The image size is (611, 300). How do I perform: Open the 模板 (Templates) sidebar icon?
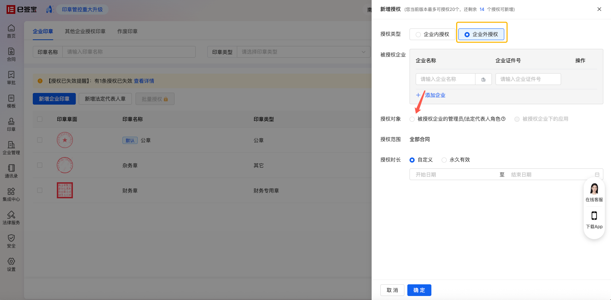point(11,98)
